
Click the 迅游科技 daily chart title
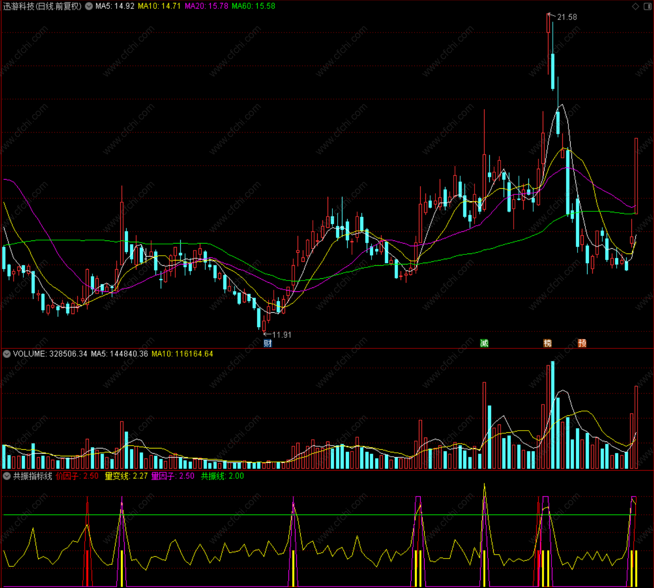coord(43,6)
